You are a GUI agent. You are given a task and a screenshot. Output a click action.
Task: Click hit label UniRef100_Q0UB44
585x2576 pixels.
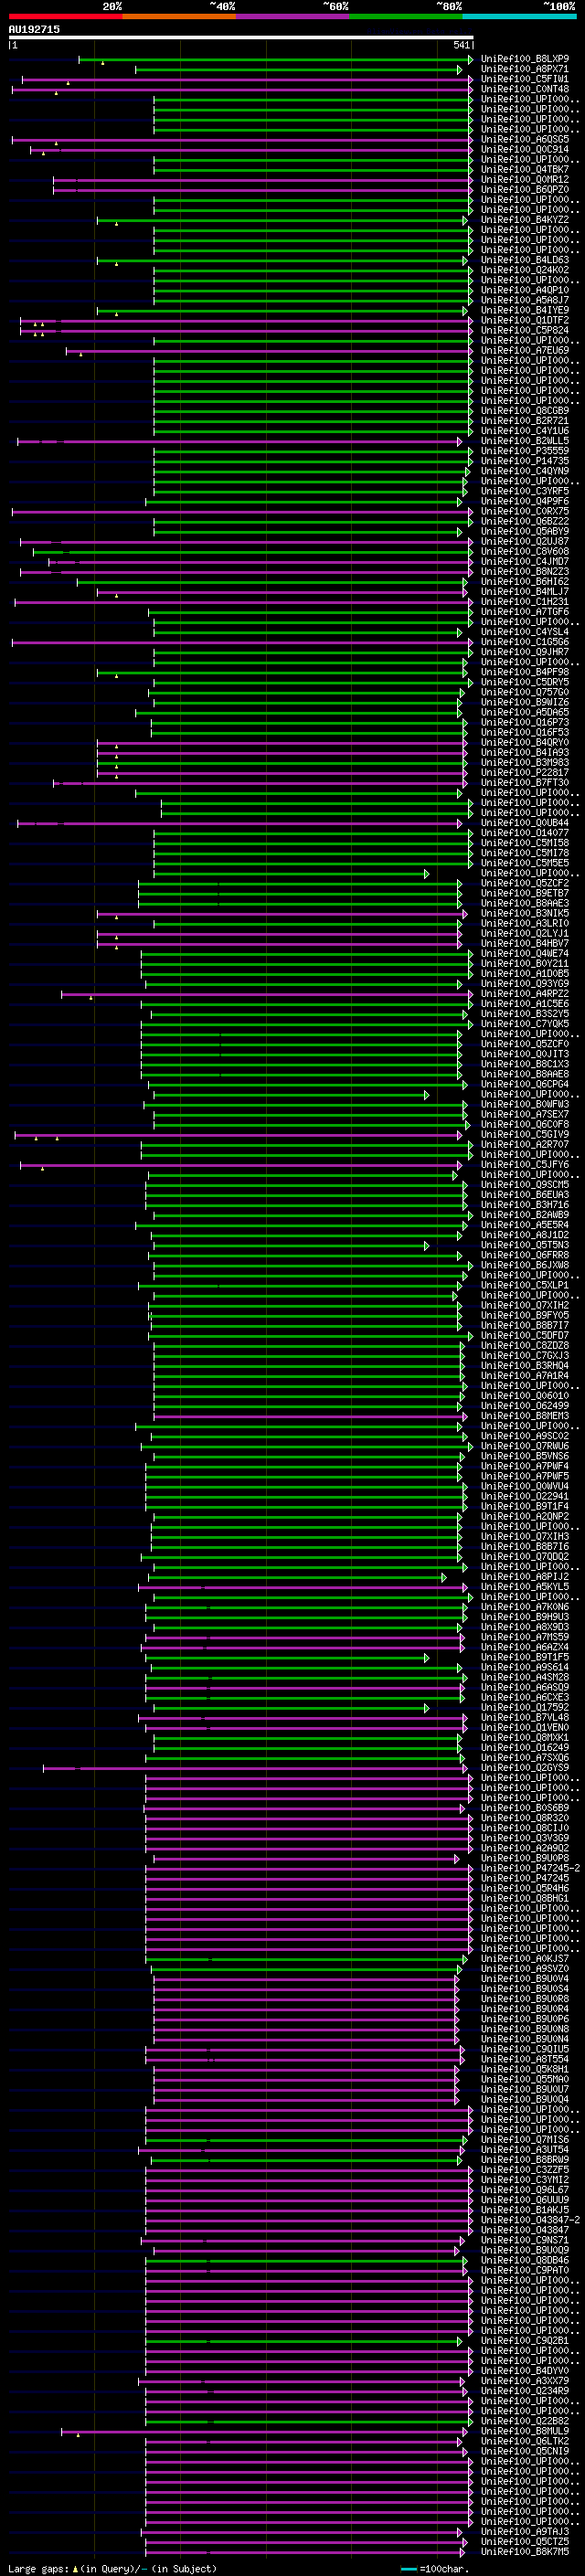pyautogui.click(x=525, y=823)
